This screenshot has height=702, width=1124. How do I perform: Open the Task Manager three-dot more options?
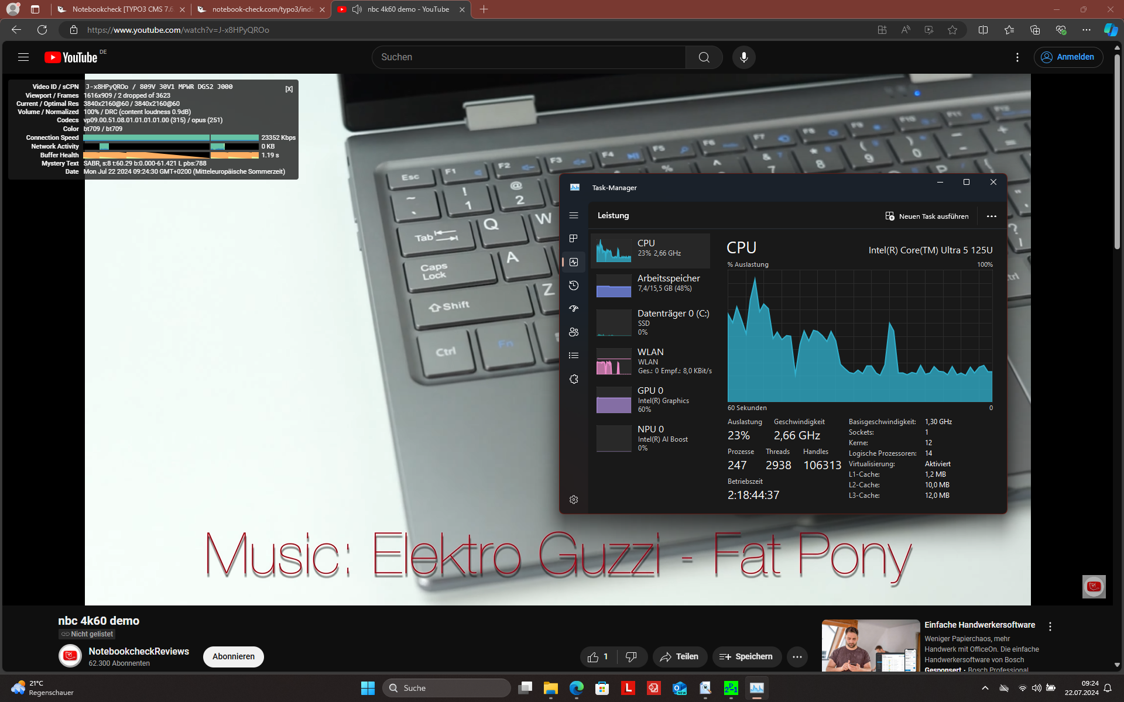point(991,216)
